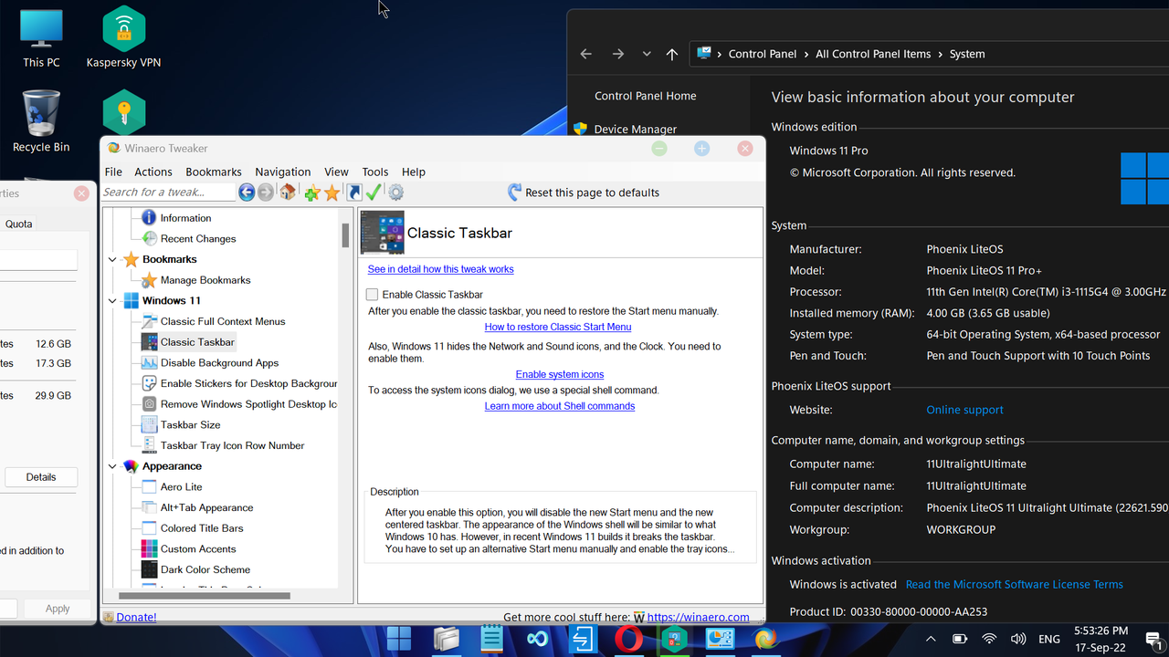Image resolution: width=1169 pixels, height=657 pixels.
Task: Open Winaero Tweaker icon on taskbar
Action: point(765,639)
